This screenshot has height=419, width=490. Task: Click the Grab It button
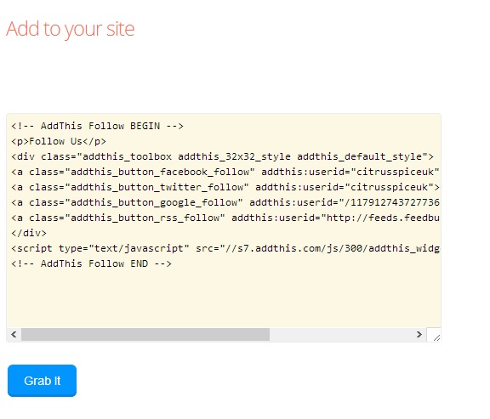(42, 381)
